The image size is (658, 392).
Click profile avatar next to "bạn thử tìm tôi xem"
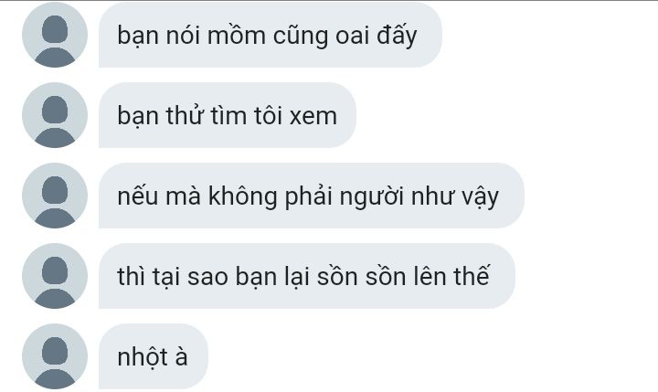click(x=55, y=115)
